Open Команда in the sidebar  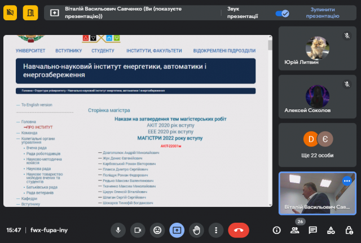(29, 132)
